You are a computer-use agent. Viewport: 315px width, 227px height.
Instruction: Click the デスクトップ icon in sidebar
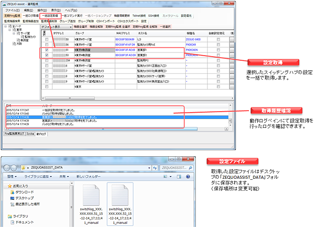(x=12, y=198)
